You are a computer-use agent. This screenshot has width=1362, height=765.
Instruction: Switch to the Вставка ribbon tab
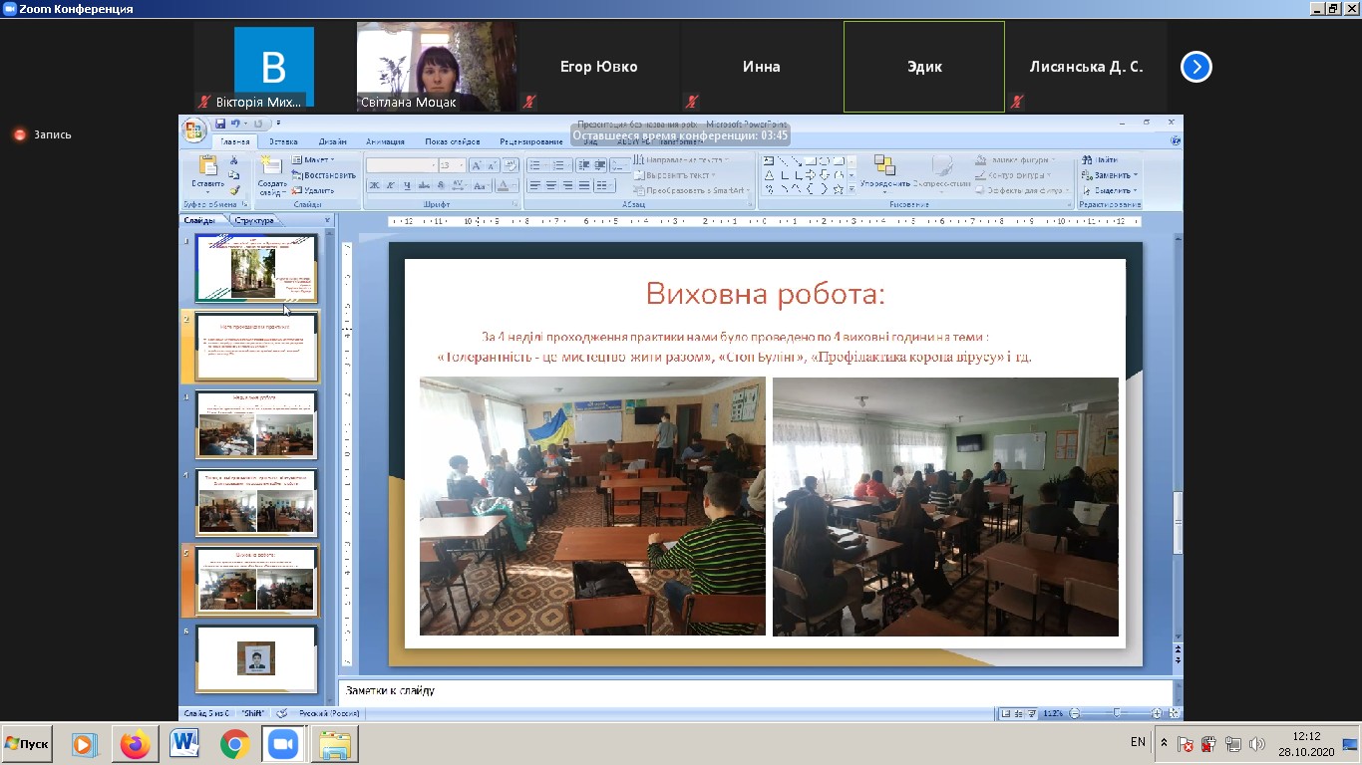pos(283,141)
